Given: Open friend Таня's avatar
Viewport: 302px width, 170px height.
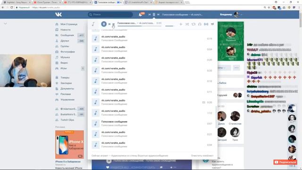Looking at the screenshot, I should tap(235, 132).
